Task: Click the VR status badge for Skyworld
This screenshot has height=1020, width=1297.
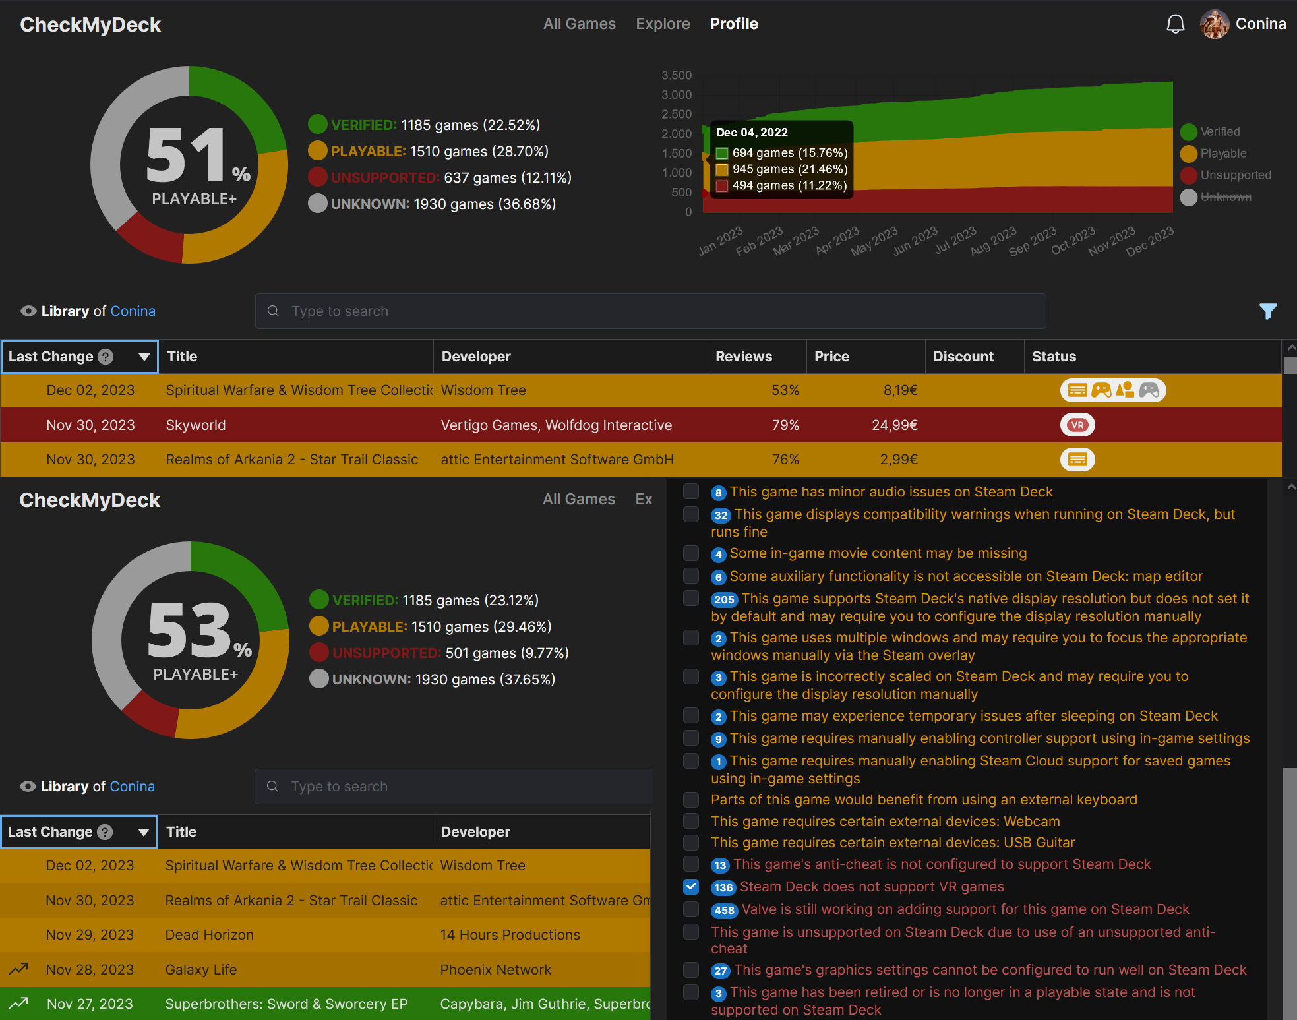Action: 1077,425
